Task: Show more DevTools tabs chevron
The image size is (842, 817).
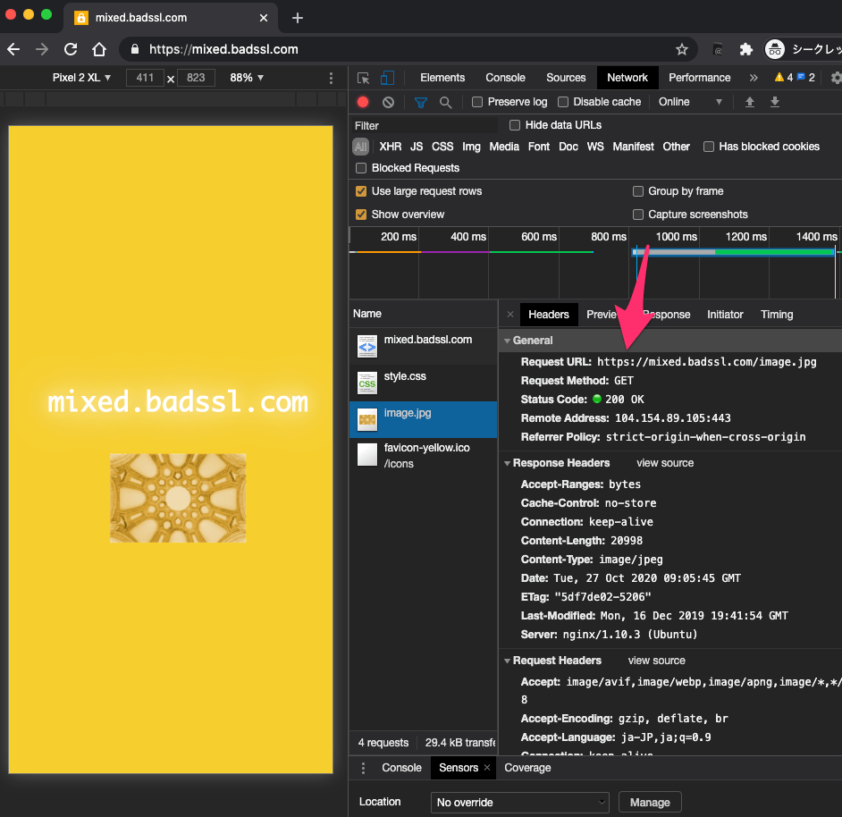Action: tap(754, 78)
